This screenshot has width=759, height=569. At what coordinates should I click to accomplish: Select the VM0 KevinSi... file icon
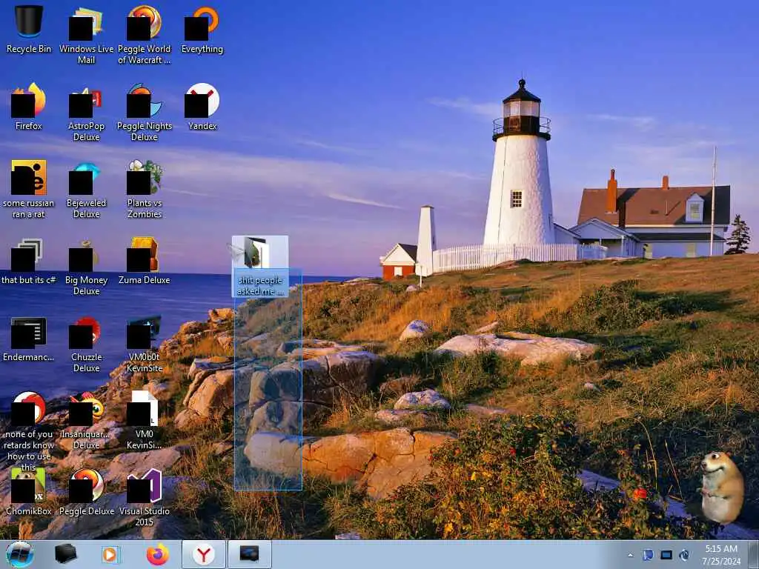(145, 420)
